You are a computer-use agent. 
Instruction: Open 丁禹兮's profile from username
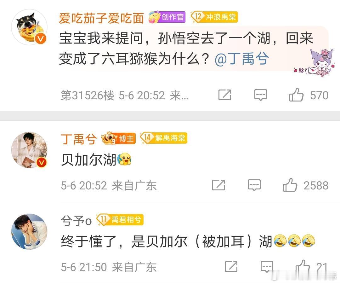[x=79, y=139]
